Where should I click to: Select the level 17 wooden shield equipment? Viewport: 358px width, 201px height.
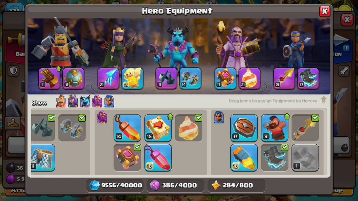(244, 128)
